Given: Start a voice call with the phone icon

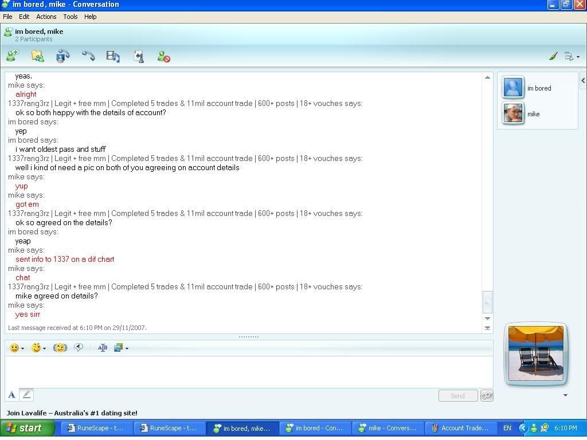Looking at the screenshot, I should pos(88,56).
